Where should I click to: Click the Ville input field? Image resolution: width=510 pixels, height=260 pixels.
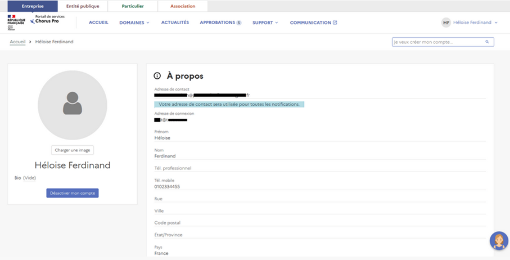point(319,211)
